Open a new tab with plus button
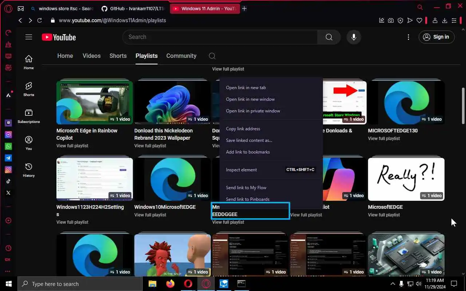Image resolution: width=466 pixels, height=291 pixels. pos(244,8)
